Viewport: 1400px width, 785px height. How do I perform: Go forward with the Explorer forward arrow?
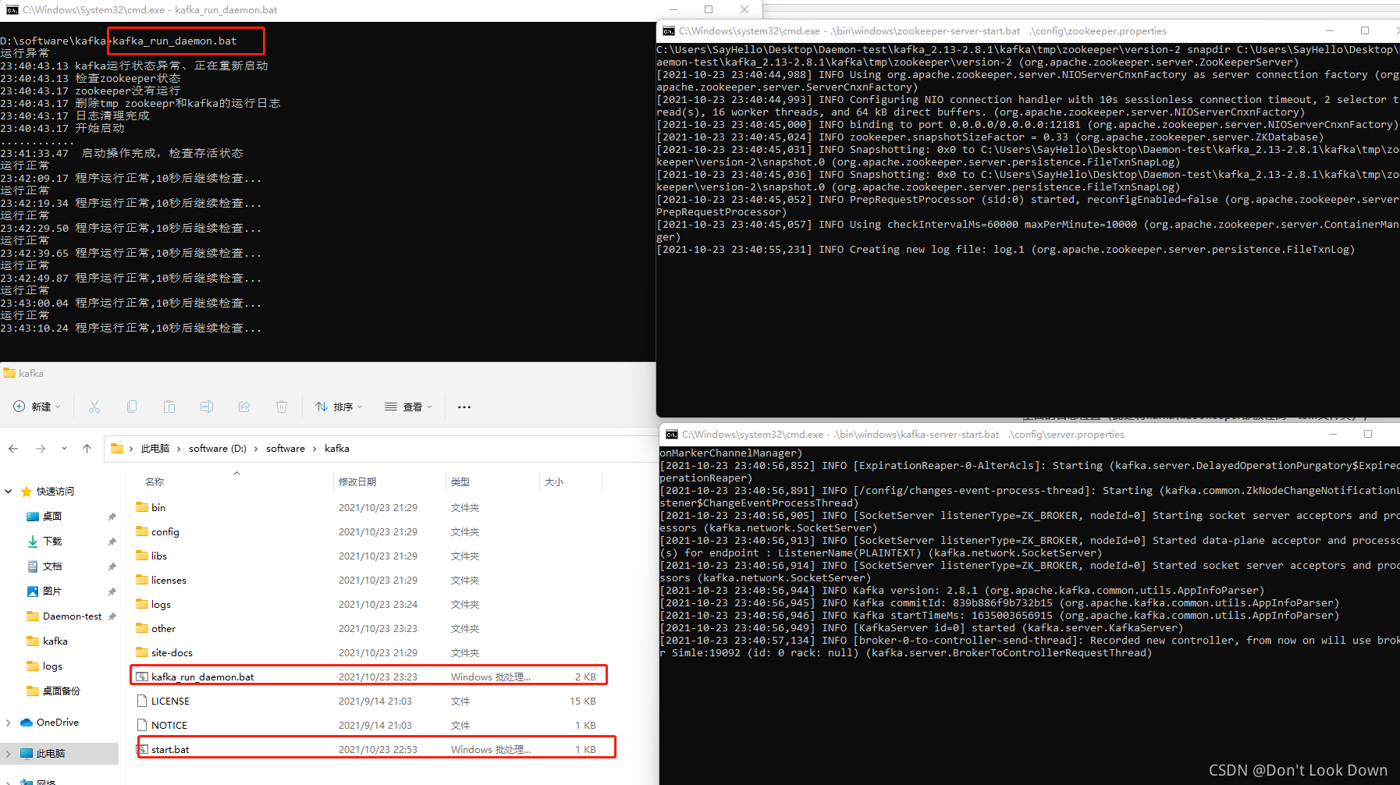[41, 448]
